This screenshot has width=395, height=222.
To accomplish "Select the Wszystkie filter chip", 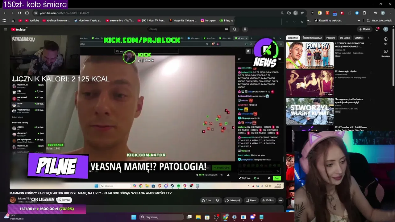I will [x=293, y=38].
